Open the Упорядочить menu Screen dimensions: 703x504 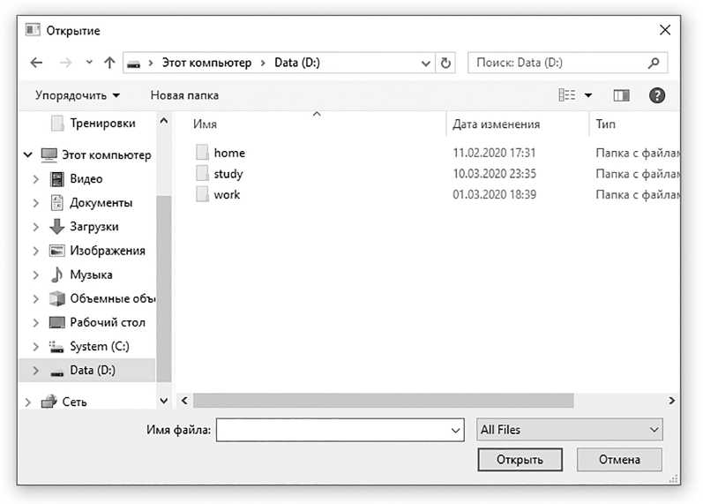coord(78,95)
